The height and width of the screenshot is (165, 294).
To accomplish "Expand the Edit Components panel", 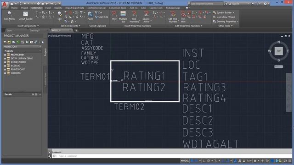I will point(70,26).
